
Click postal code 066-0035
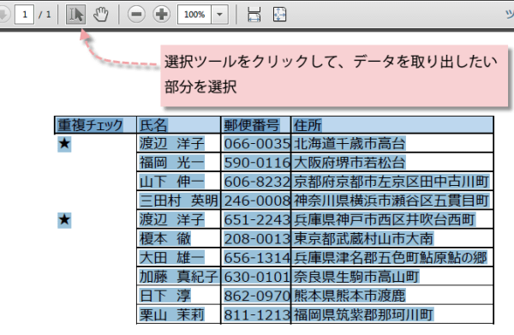coord(257,144)
